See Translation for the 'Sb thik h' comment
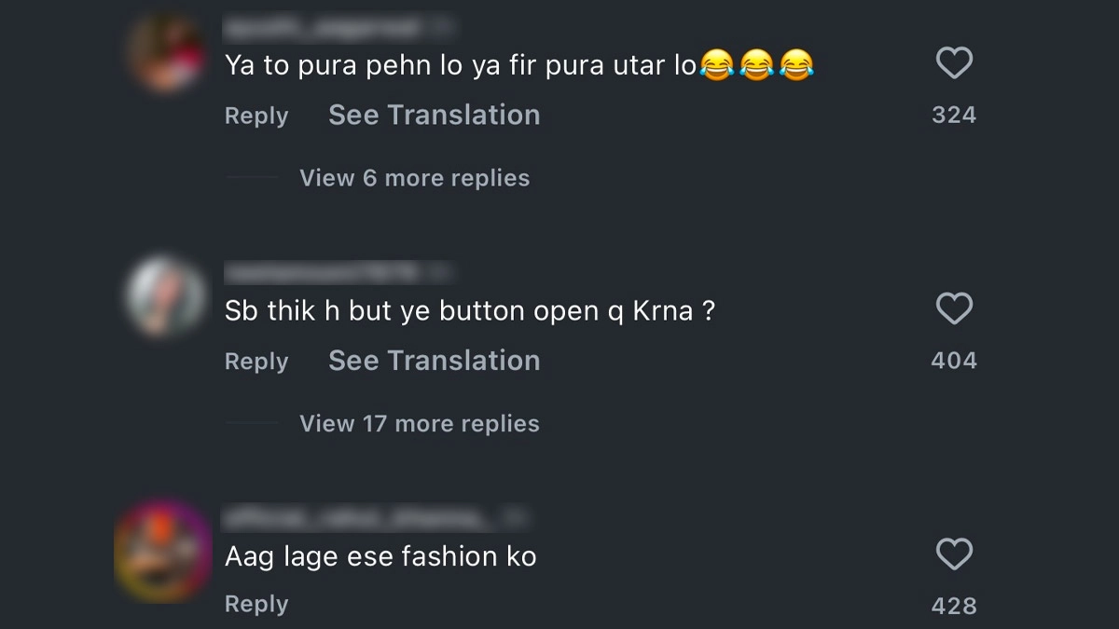Viewport: 1119px width, 629px height. point(434,362)
